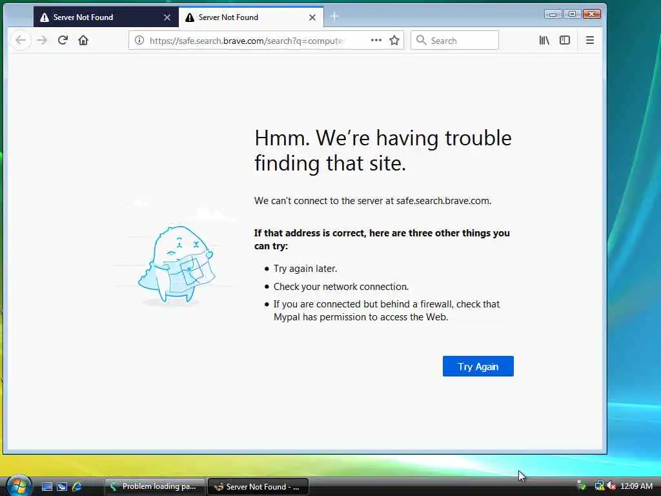Click the Try Again button

pyautogui.click(x=478, y=366)
